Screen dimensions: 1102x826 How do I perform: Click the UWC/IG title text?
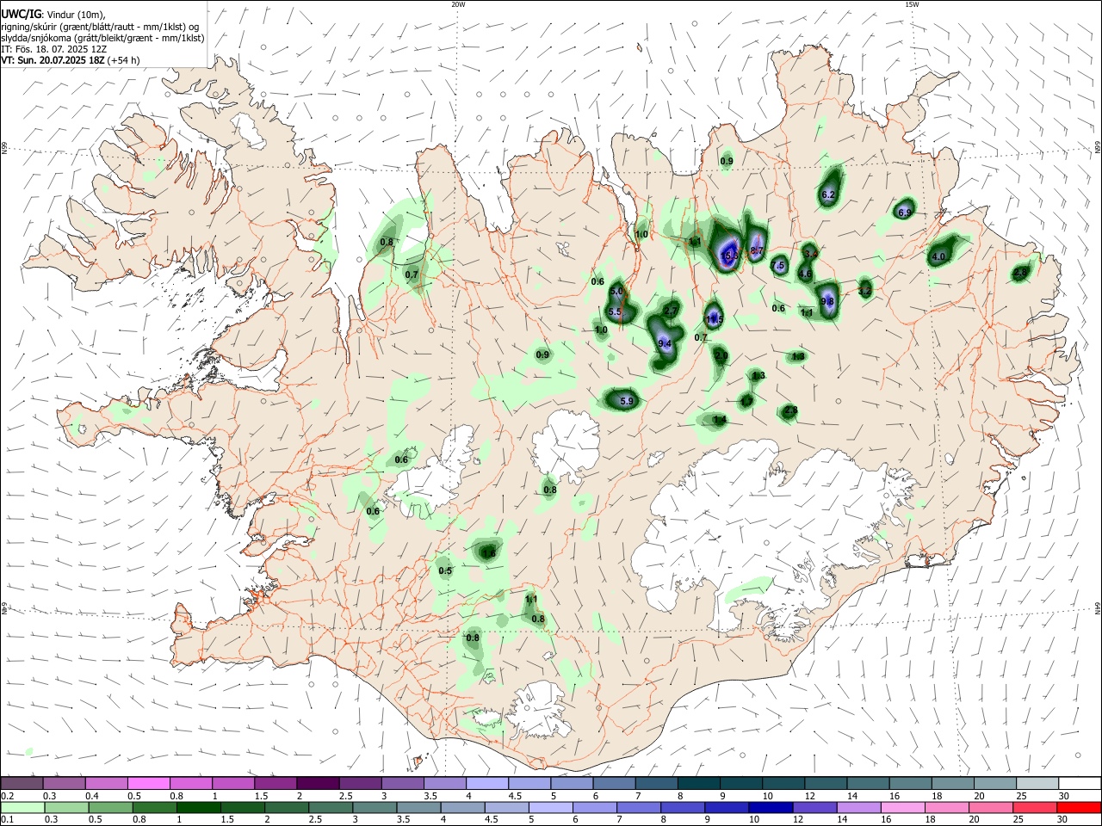point(21,14)
